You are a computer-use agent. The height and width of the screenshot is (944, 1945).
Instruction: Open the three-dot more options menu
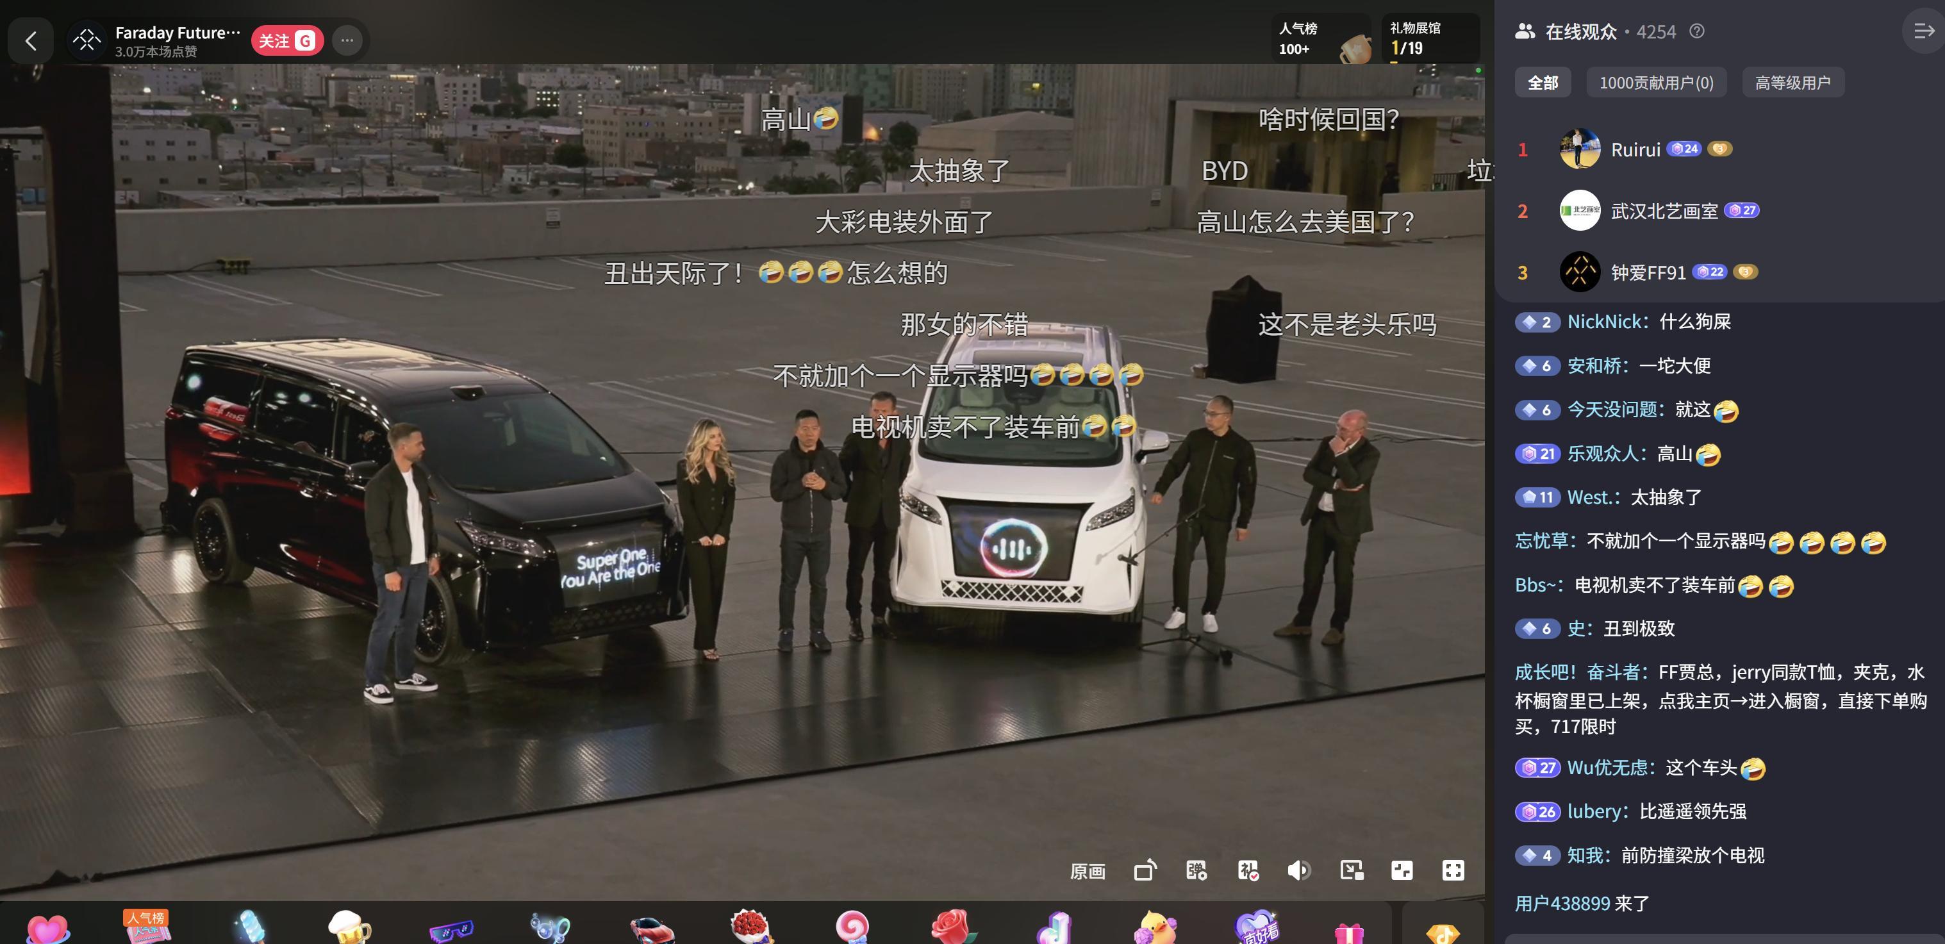[347, 41]
